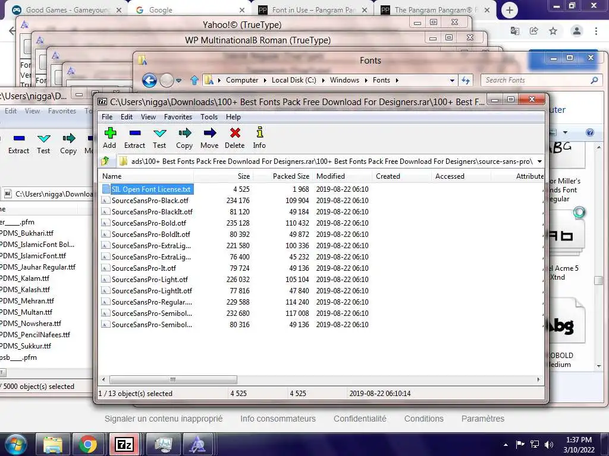Click the Chrome share page icon
Viewport: 609px width, 456px height.
coord(534,31)
